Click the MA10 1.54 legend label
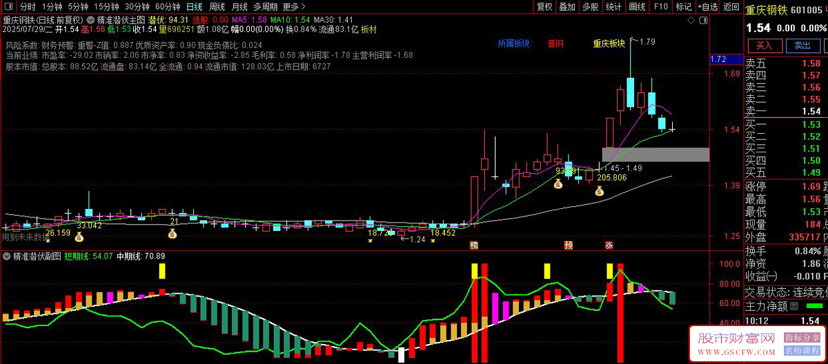The image size is (828, 364). pyautogui.click(x=290, y=20)
